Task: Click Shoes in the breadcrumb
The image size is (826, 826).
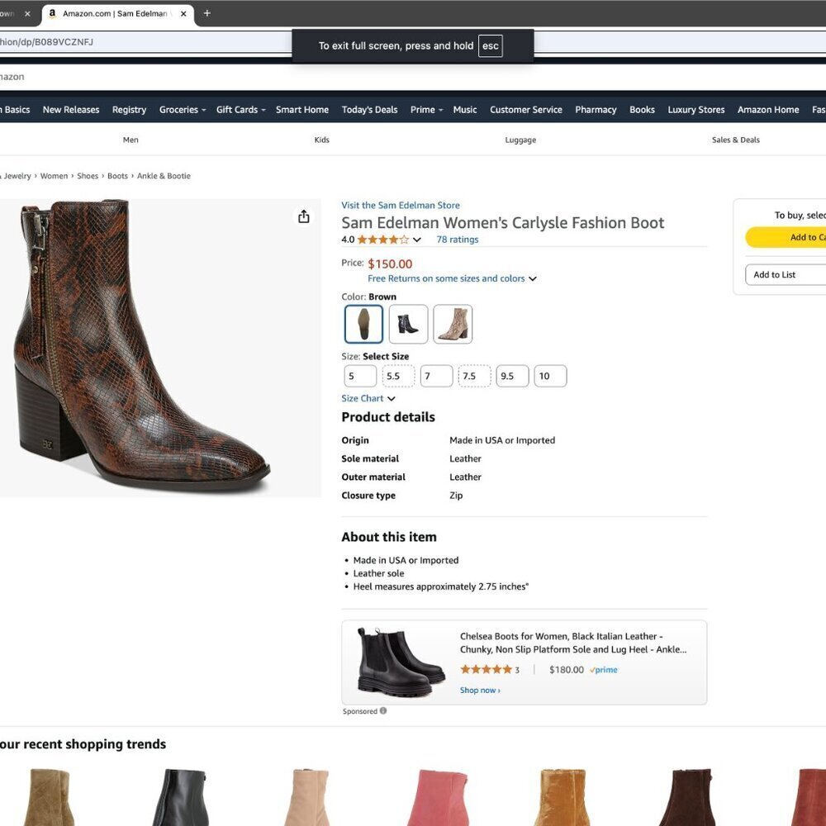Action: (88, 176)
